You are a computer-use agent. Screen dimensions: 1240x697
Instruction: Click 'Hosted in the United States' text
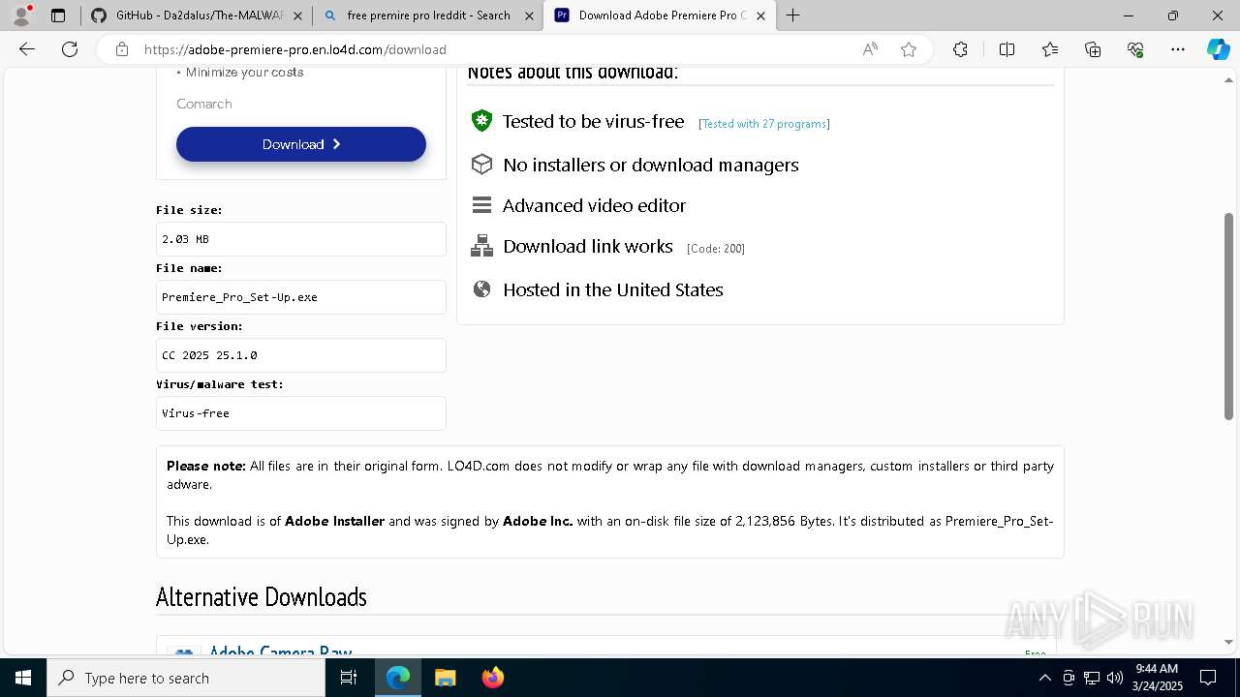(x=613, y=289)
